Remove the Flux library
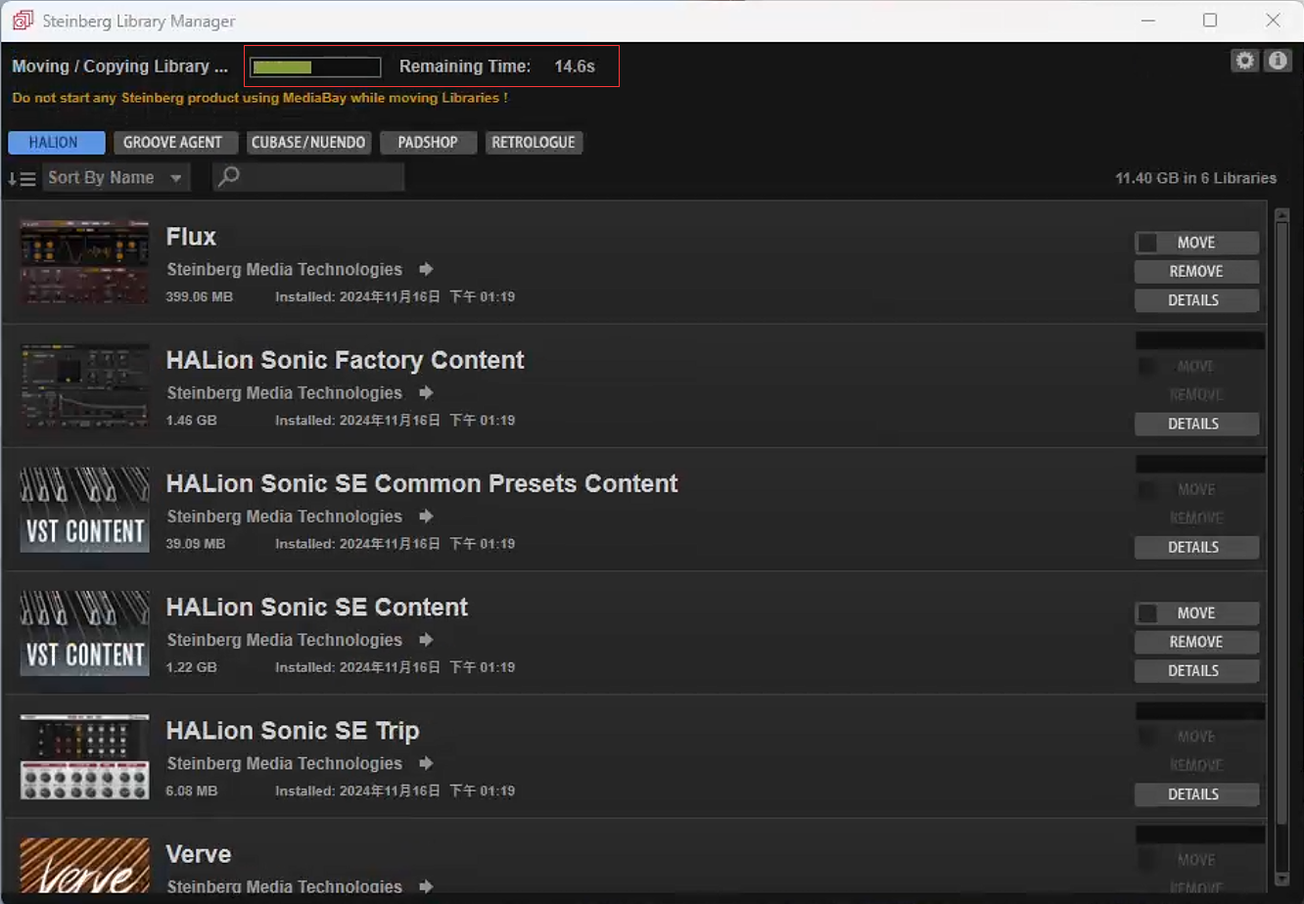 click(x=1196, y=271)
